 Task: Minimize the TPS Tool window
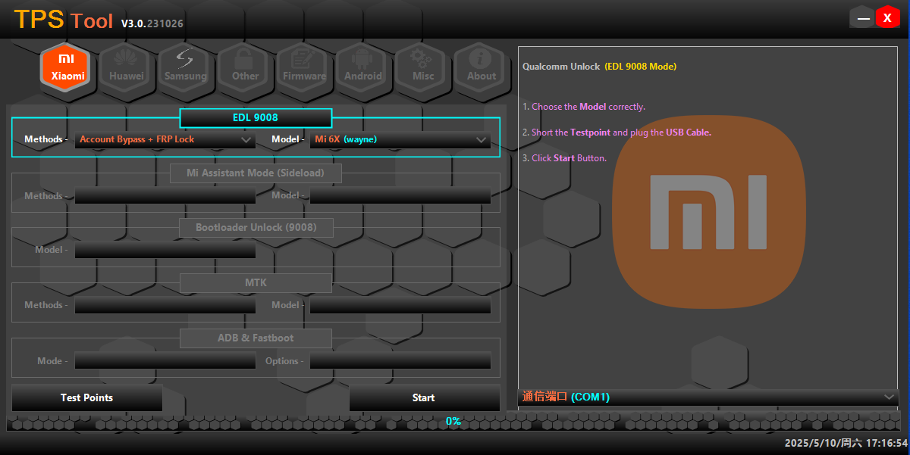click(863, 17)
